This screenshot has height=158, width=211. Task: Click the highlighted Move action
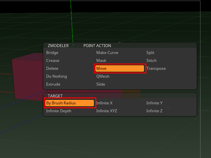[x=120, y=68]
